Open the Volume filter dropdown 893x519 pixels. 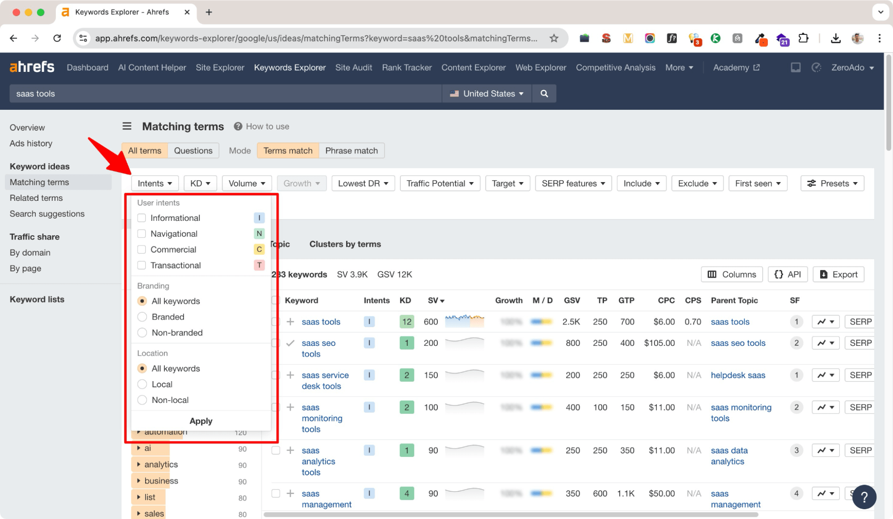tap(247, 183)
